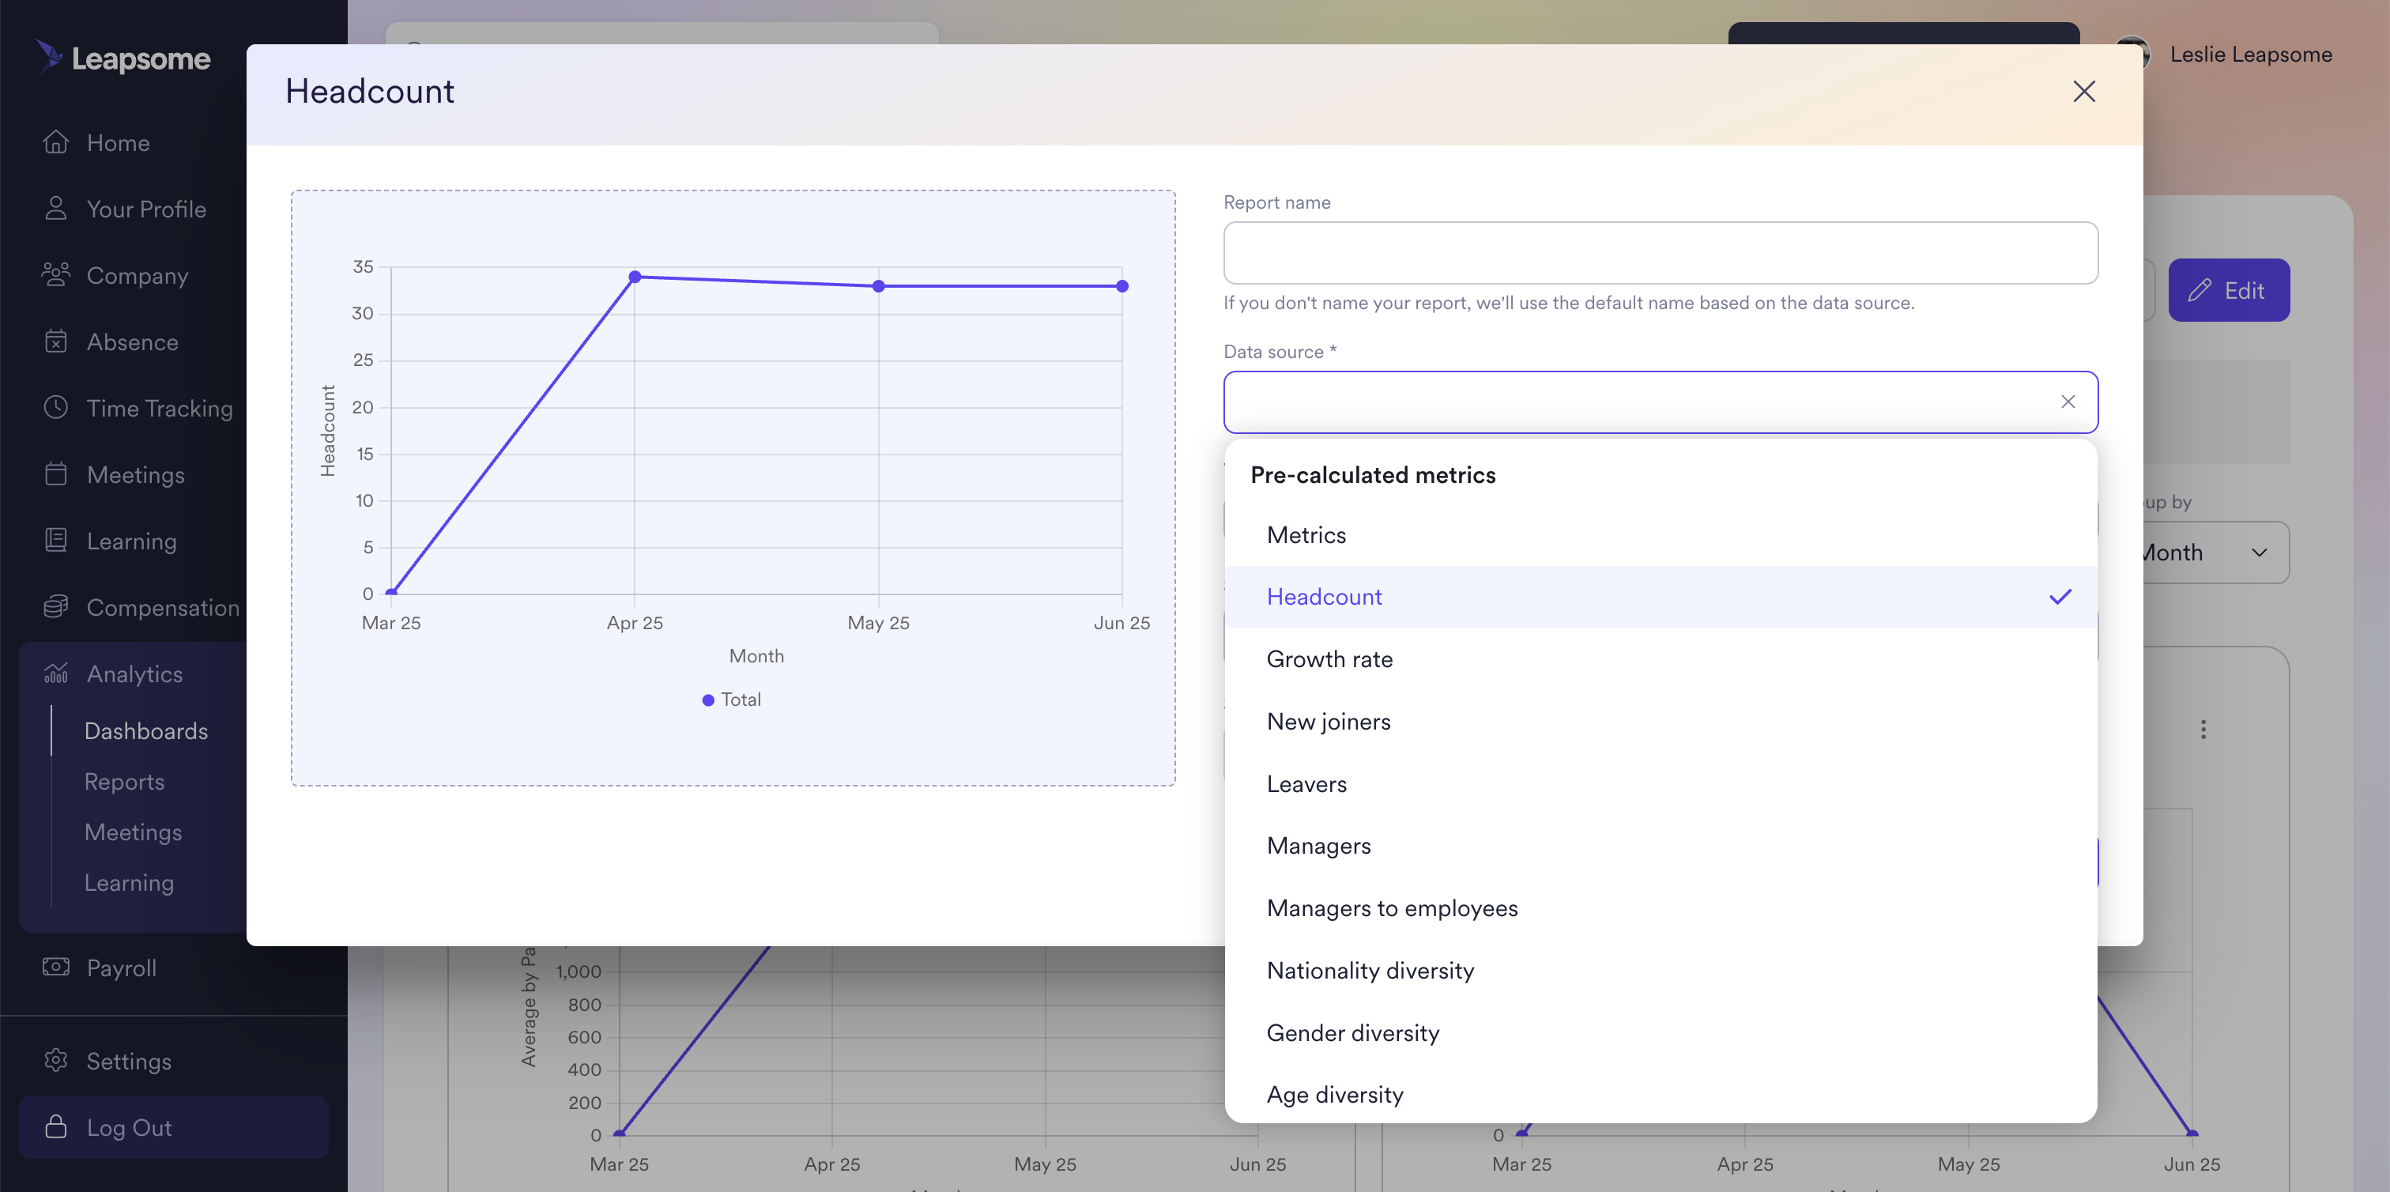Select New joiners from the metric list

coord(1329,721)
